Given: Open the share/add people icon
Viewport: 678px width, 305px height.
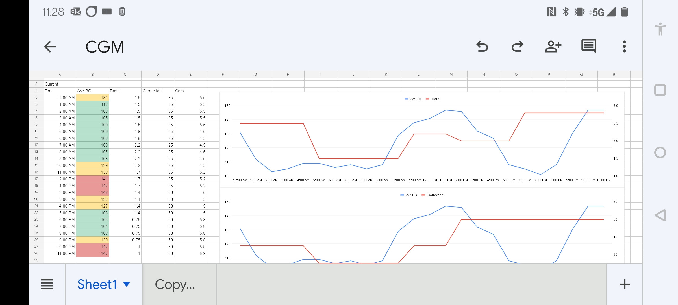Looking at the screenshot, I should click(x=553, y=47).
